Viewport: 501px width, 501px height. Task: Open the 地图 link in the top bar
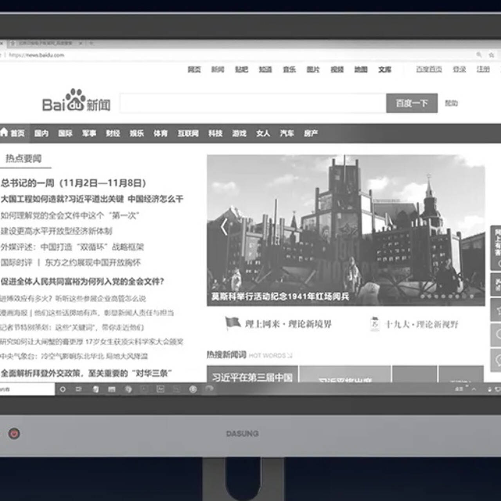[x=361, y=69]
